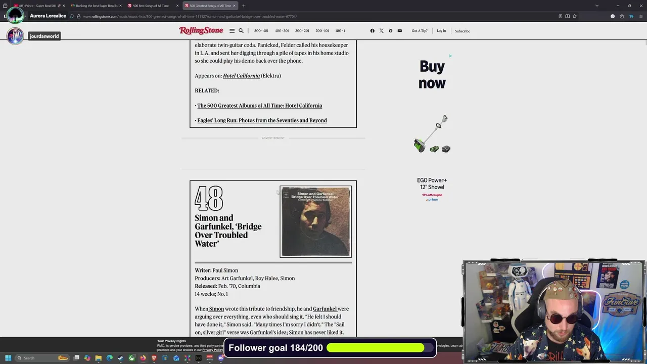Click the Bridge Over Troubled Water album cover
Viewport: 647px width, 364px height.
coord(315,221)
